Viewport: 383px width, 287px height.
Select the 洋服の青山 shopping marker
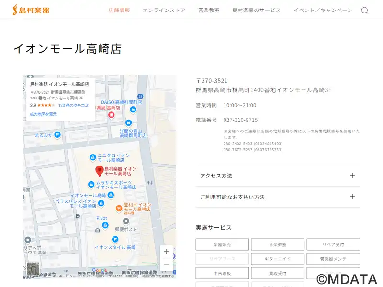[128, 123]
